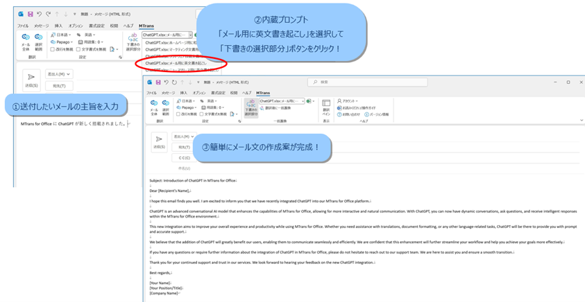585x302 pixels.
Task: Open ヘルプ tab in front window
Action: click(x=247, y=93)
